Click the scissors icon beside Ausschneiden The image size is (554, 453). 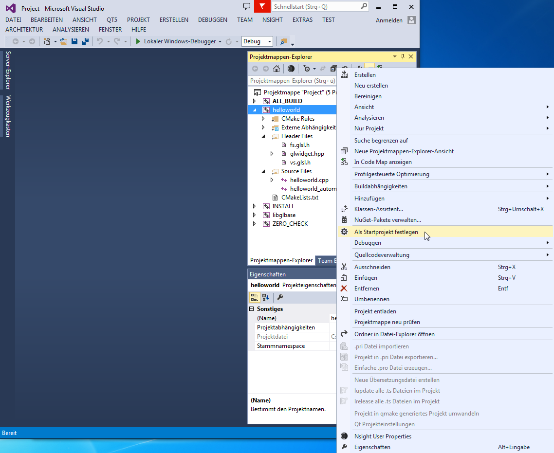tap(344, 267)
